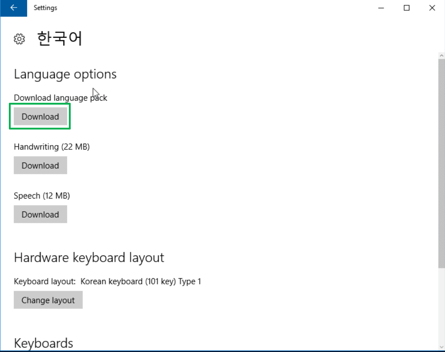The image size is (445, 352).
Task: Click the Download language pack label
Action: pyautogui.click(x=60, y=97)
